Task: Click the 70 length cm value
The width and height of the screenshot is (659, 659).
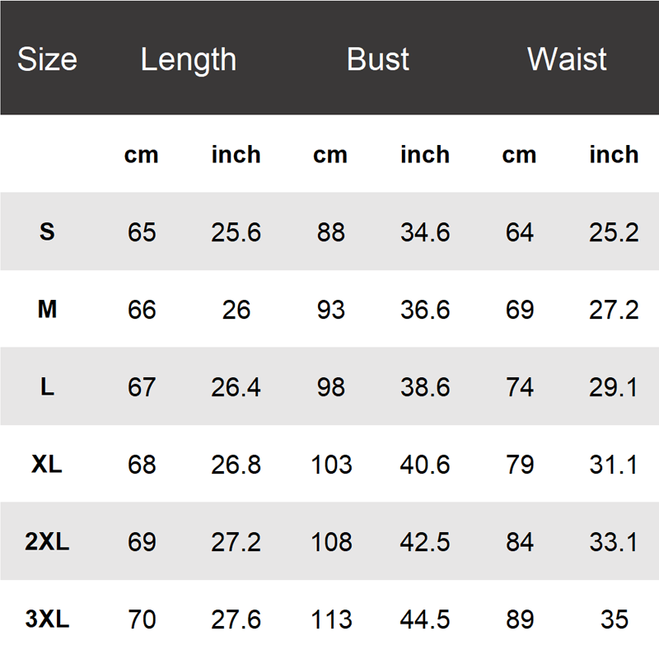Action: [142, 619]
